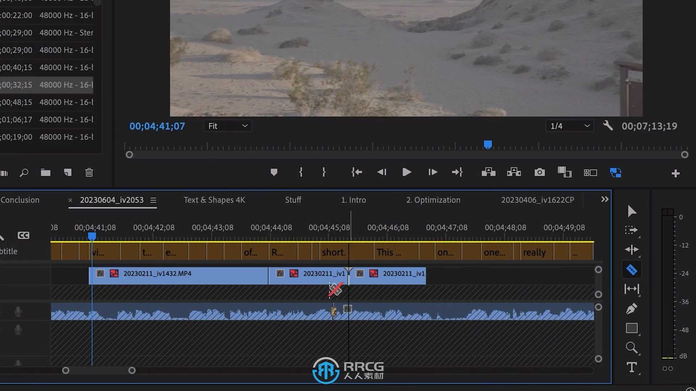Select the Pen tool
This screenshot has width=696, height=391.
pos(631,308)
